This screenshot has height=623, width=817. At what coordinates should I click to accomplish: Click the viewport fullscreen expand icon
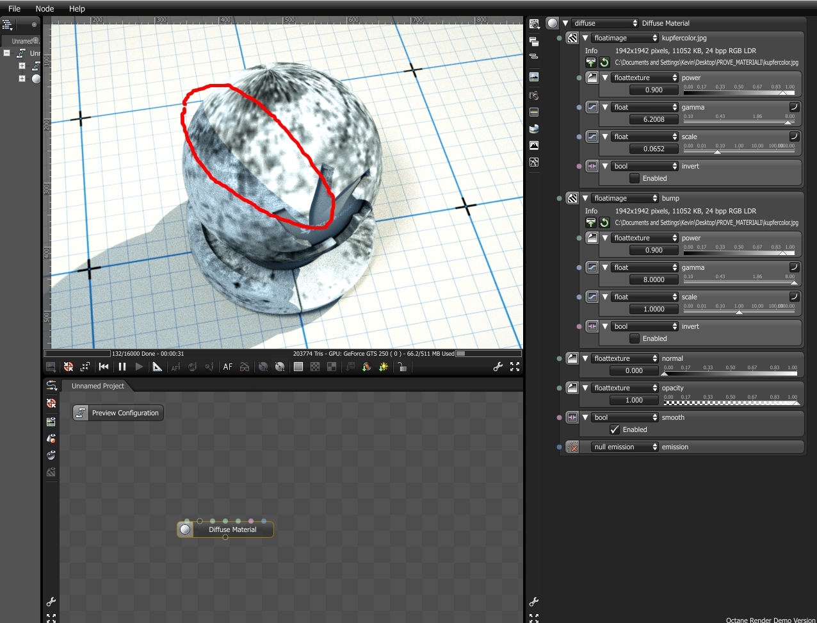tap(515, 367)
